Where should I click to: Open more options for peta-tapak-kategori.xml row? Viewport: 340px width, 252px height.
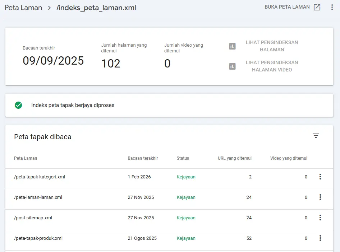point(320,177)
